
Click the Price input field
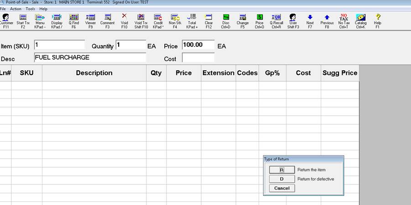(198, 45)
